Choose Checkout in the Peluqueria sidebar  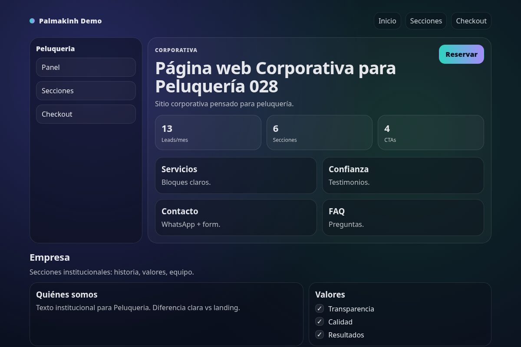(x=86, y=114)
